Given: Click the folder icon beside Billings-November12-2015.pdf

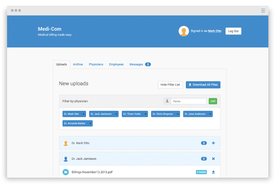Looking at the screenshot, I should click(x=66, y=172).
